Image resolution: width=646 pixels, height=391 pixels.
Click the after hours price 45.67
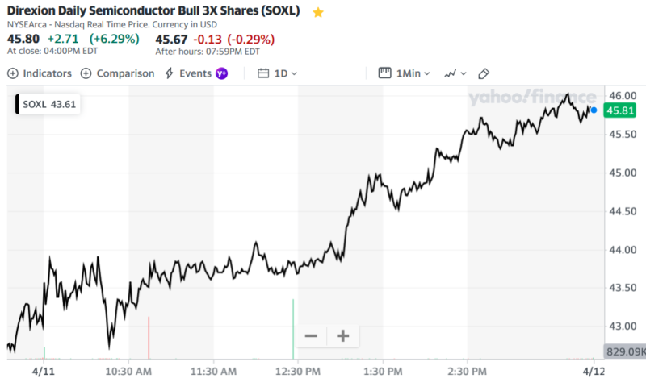(171, 40)
